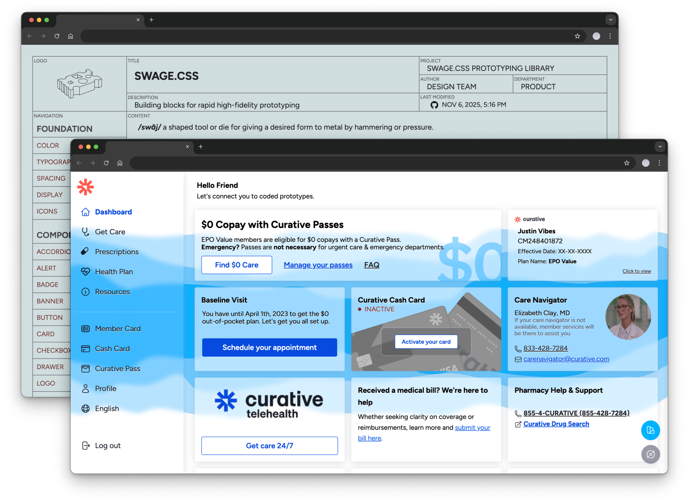Click the globe icon beside English

click(x=86, y=409)
